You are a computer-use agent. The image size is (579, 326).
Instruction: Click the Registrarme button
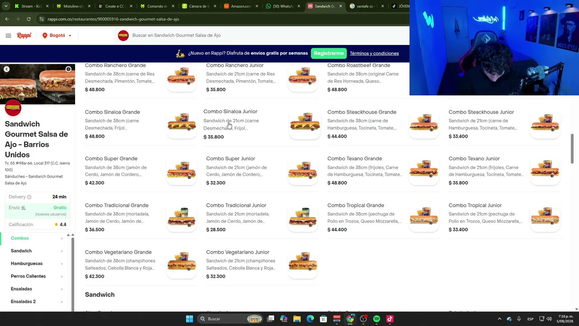tap(329, 53)
